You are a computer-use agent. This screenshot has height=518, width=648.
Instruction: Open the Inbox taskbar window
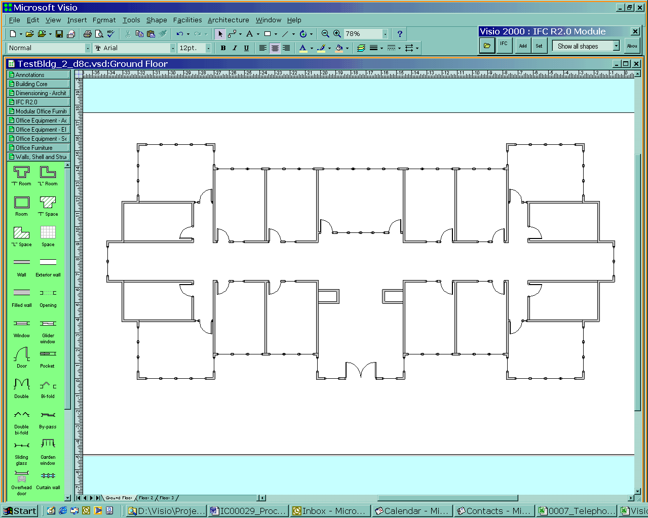330,511
